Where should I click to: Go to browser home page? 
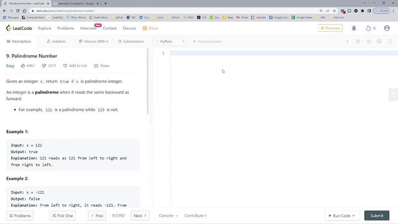click(x=24, y=11)
